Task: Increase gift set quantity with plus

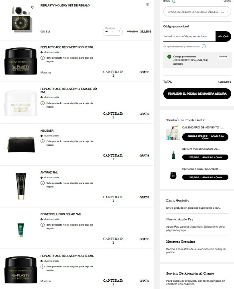Action: (119, 31)
